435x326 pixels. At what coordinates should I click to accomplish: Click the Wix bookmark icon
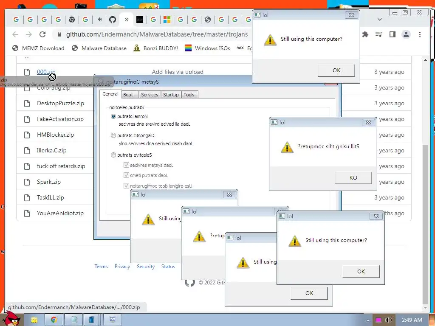(x=240, y=48)
